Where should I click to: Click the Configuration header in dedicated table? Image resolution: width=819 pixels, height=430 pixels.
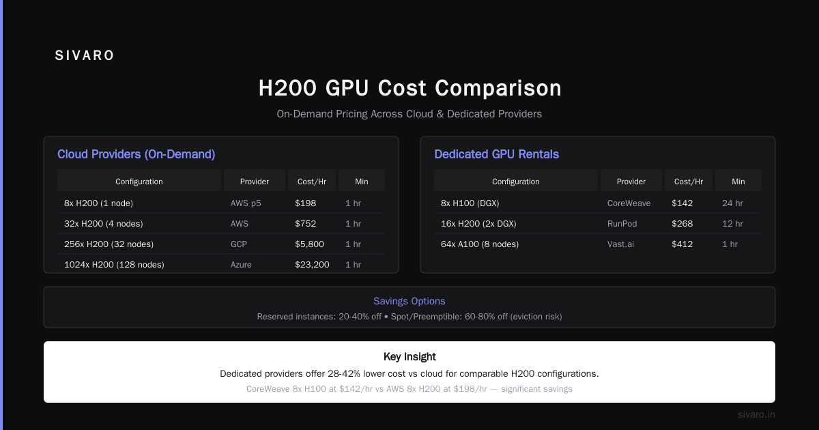[516, 182]
